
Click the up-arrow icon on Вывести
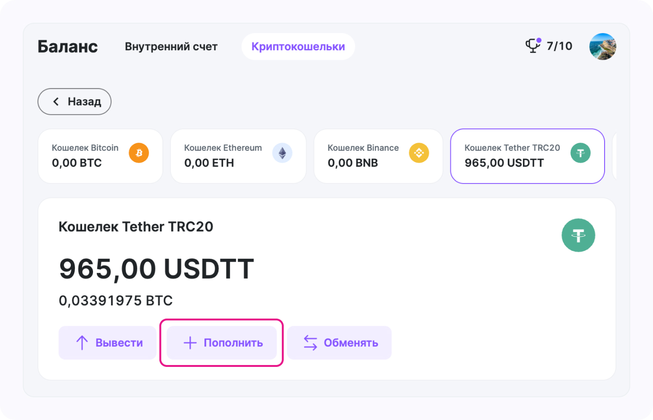click(82, 343)
